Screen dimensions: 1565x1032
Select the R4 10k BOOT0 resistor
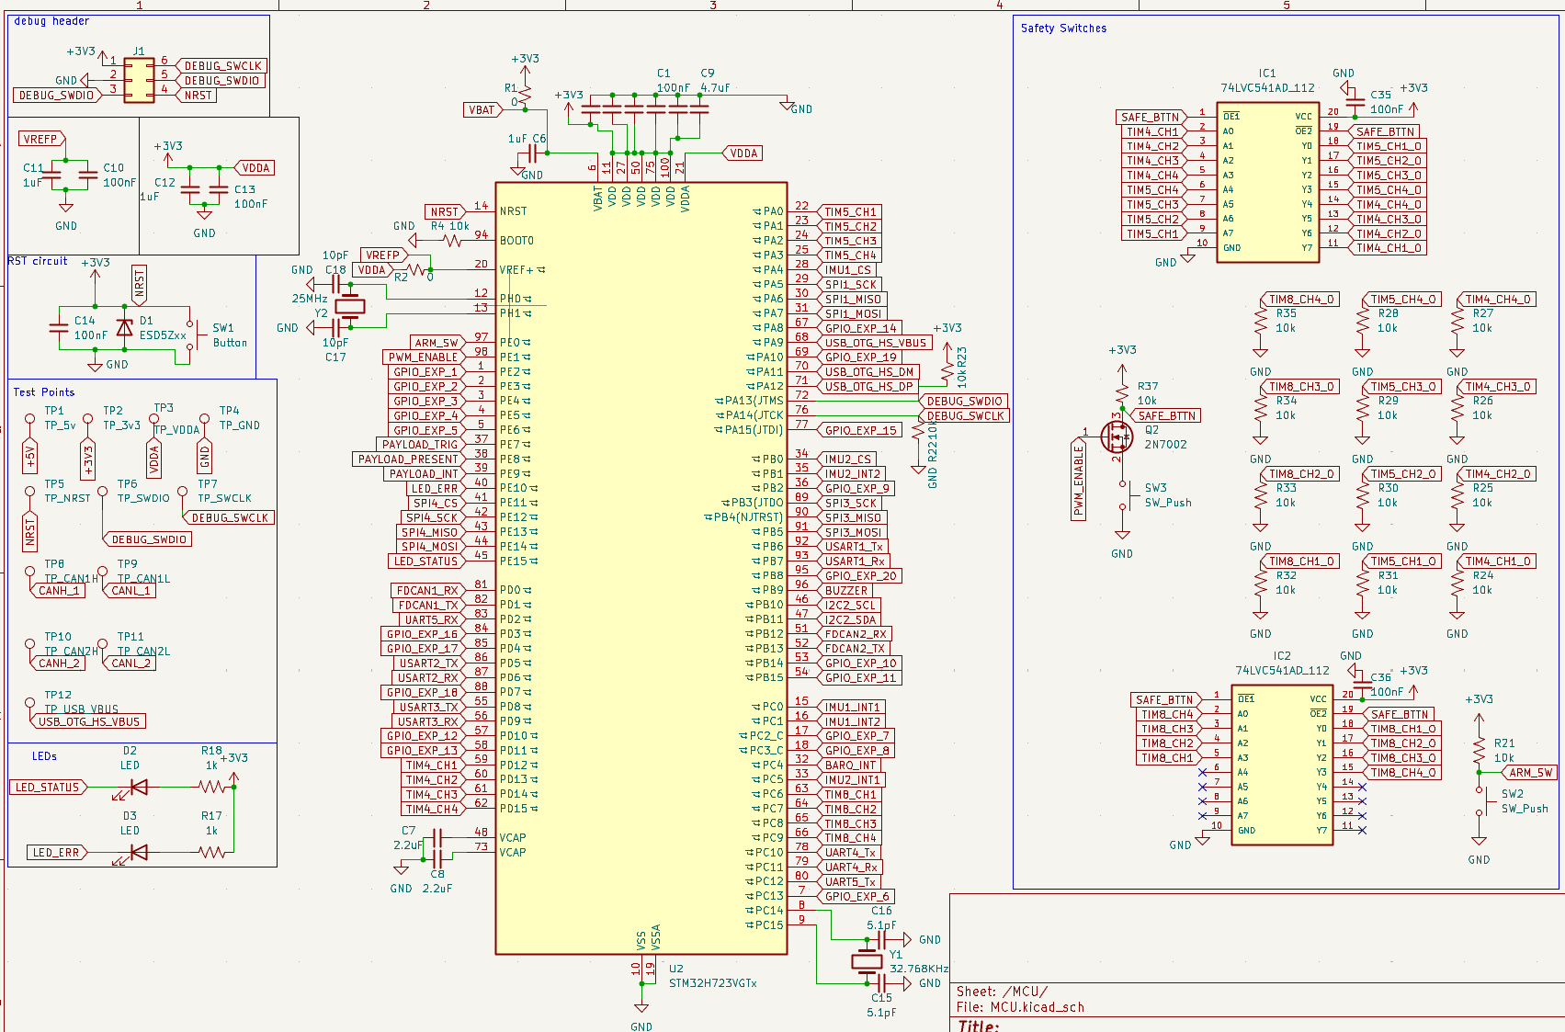coord(451,241)
